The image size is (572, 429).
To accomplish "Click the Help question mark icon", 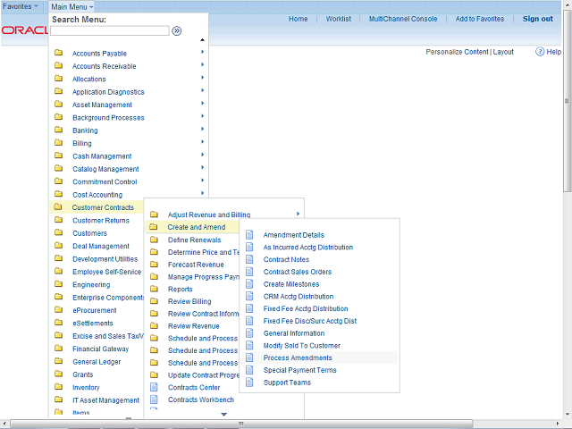I will [541, 52].
